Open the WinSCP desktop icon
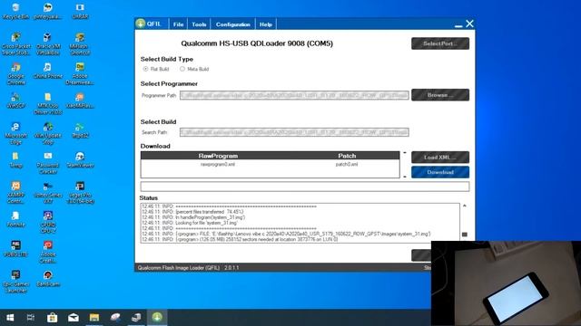The image size is (581, 326). tap(15, 101)
